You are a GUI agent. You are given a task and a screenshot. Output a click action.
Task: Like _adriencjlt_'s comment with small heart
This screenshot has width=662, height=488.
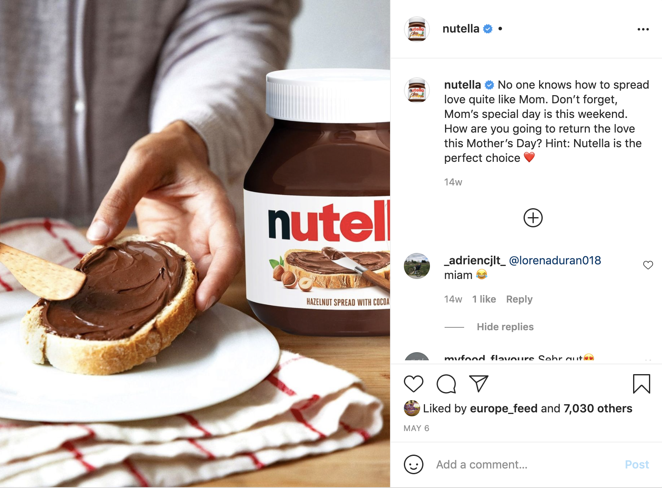click(x=648, y=265)
